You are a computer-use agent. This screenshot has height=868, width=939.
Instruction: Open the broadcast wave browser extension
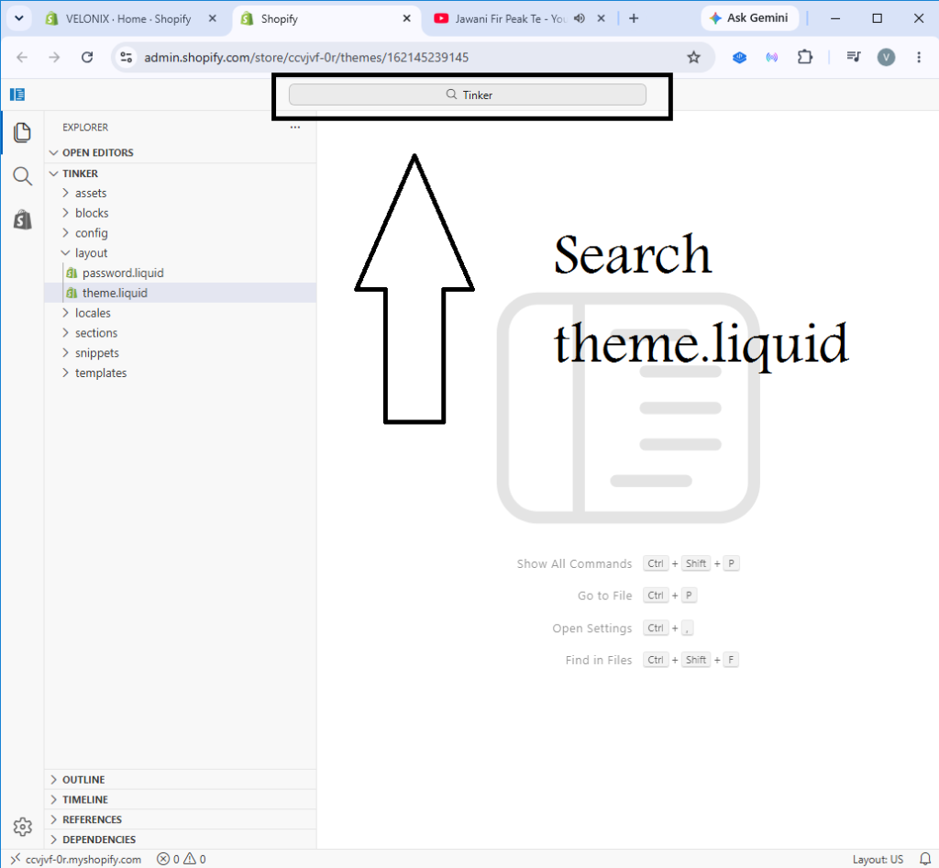pos(772,58)
